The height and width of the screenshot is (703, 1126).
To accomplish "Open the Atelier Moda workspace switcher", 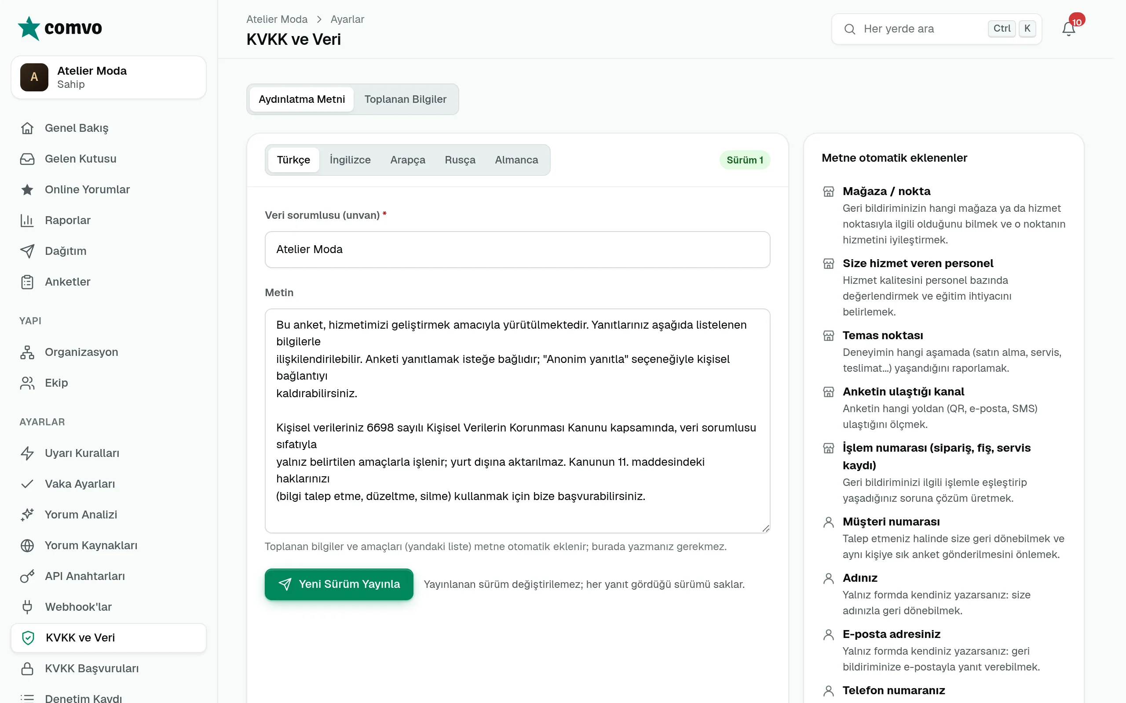I will [108, 77].
